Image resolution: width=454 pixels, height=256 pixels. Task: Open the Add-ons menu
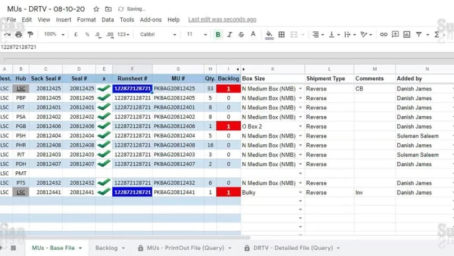[x=150, y=20]
